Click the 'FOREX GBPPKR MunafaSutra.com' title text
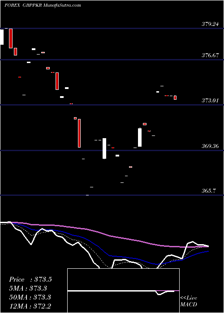The image size is (224, 313). (43, 5)
